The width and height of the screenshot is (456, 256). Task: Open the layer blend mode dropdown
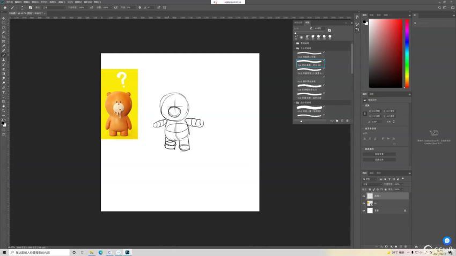coord(372,184)
